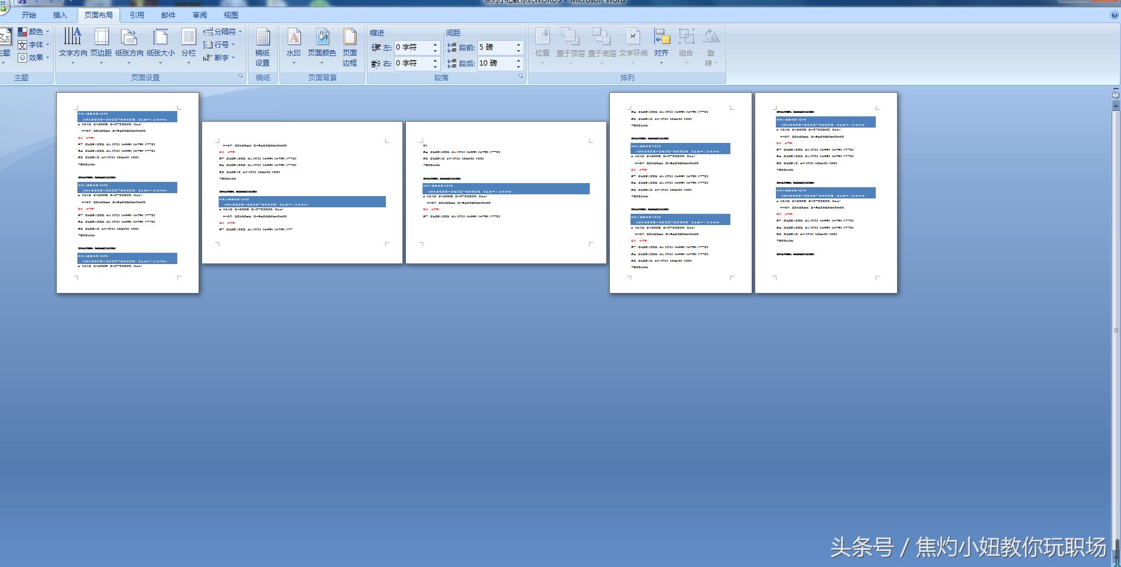Image resolution: width=1121 pixels, height=567 pixels.
Task: Click the 段前 spacing before field
Action: (495, 47)
